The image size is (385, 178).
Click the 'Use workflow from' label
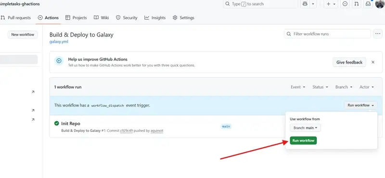click(x=305, y=119)
